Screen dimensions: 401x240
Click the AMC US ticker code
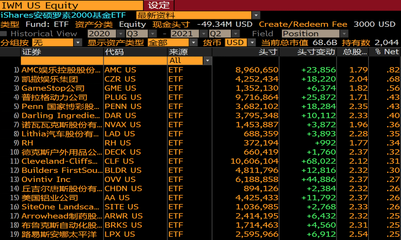point(120,70)
